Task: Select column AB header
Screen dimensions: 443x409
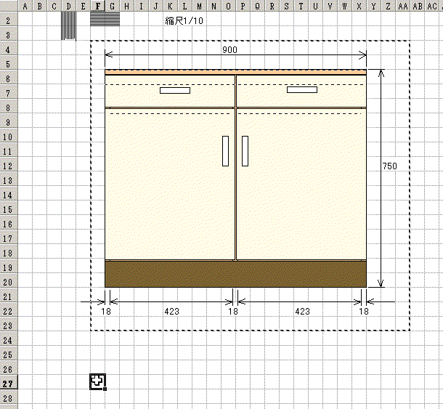Action: 418,6
